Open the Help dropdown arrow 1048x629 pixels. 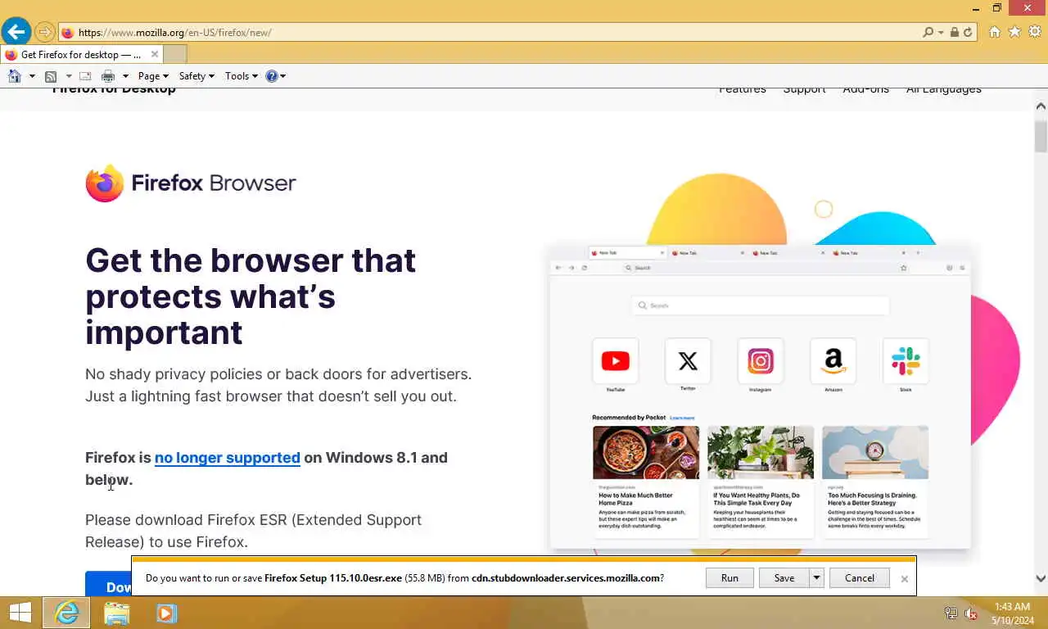(282, 76)
